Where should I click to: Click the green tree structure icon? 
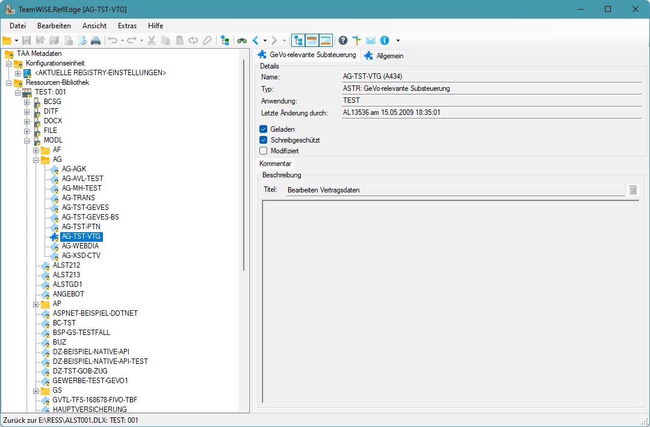pyautogui.click(x=225, y=40)
